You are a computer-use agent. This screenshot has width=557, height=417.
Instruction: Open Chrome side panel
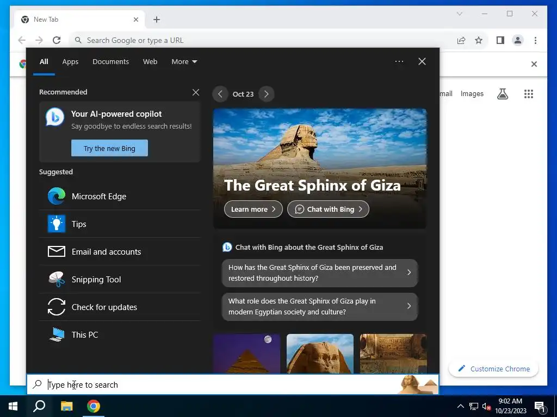(x=500, y=40)
